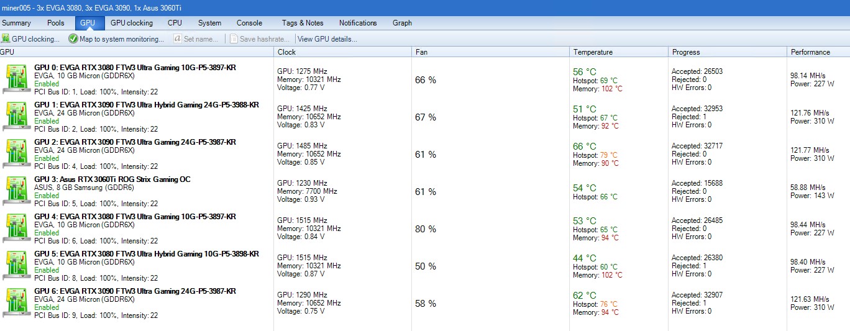This screenshot has width=850, height=331.
Task: Select the Asus RTX 3060Ti card icon
Action: [x=16, y=191]
